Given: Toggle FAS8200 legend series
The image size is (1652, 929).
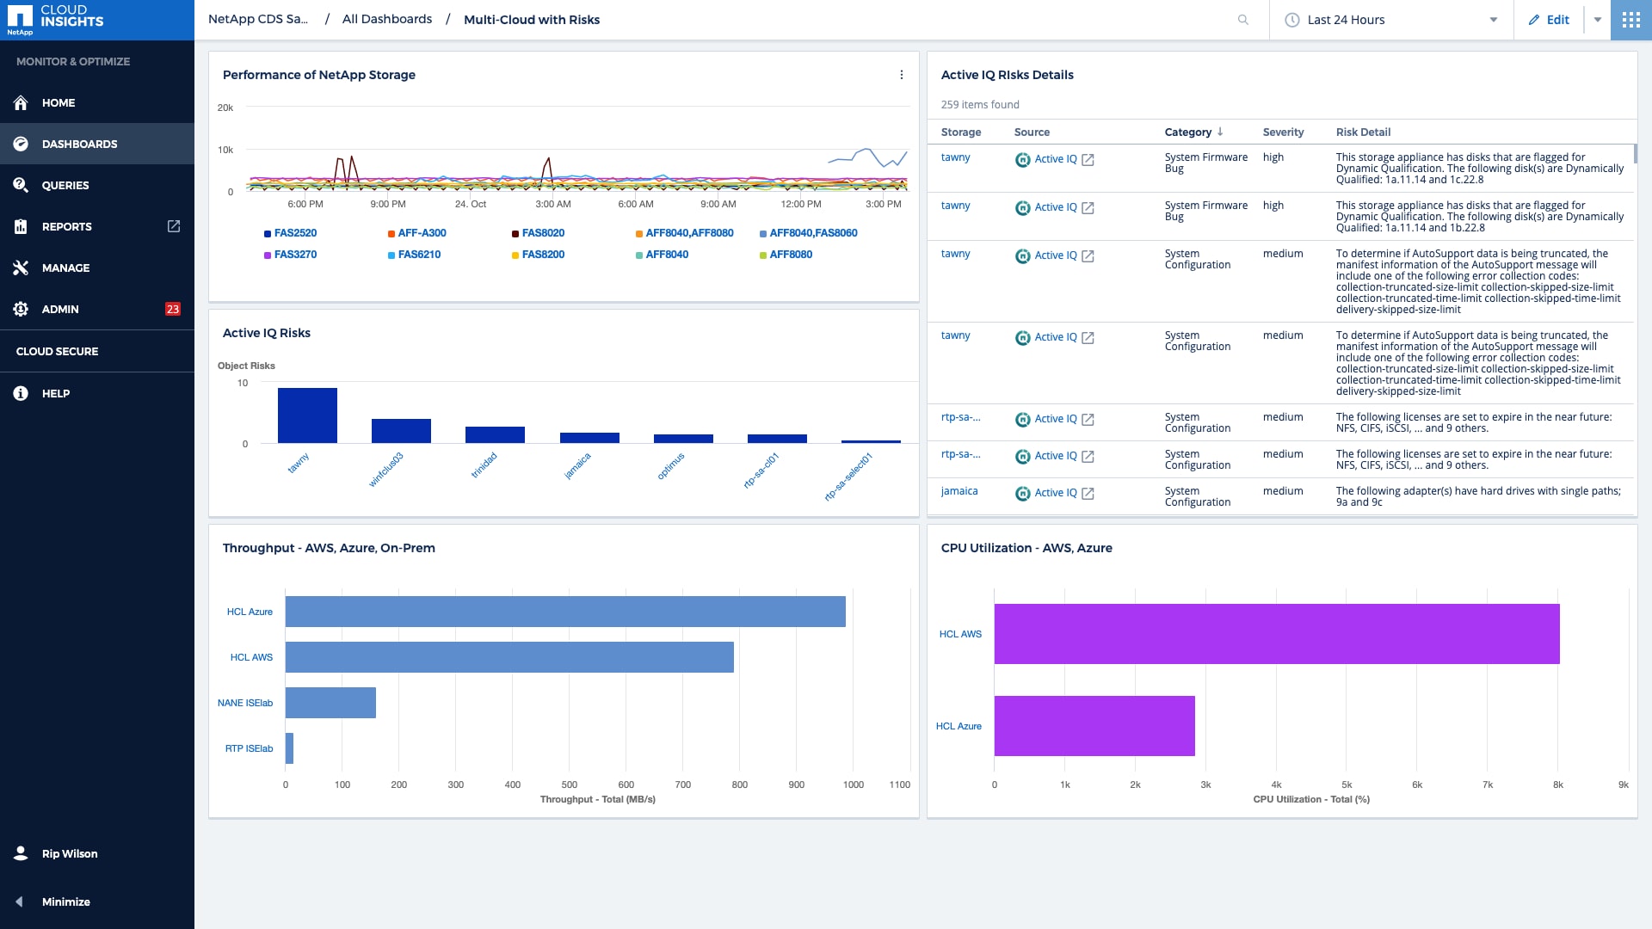Looking at the screenshot, I should [539, 255].
